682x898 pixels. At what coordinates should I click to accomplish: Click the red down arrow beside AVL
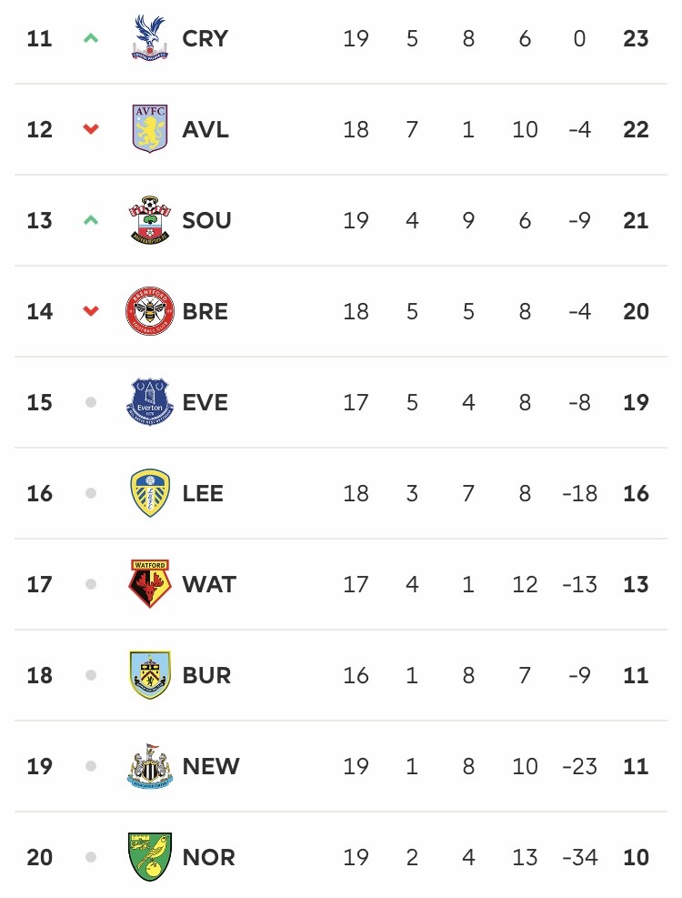pos(91,129)
